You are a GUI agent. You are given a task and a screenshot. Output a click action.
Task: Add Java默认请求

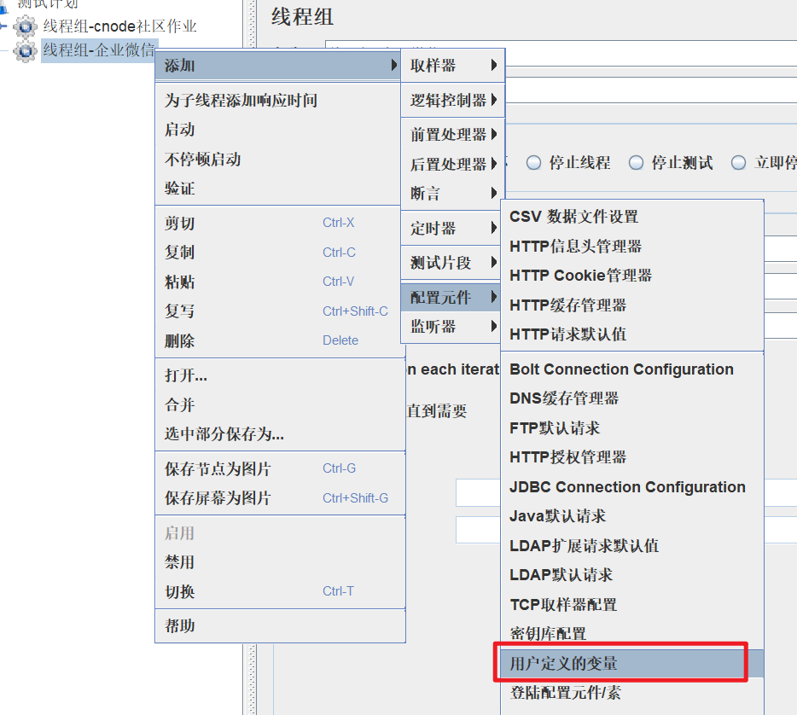632,516
